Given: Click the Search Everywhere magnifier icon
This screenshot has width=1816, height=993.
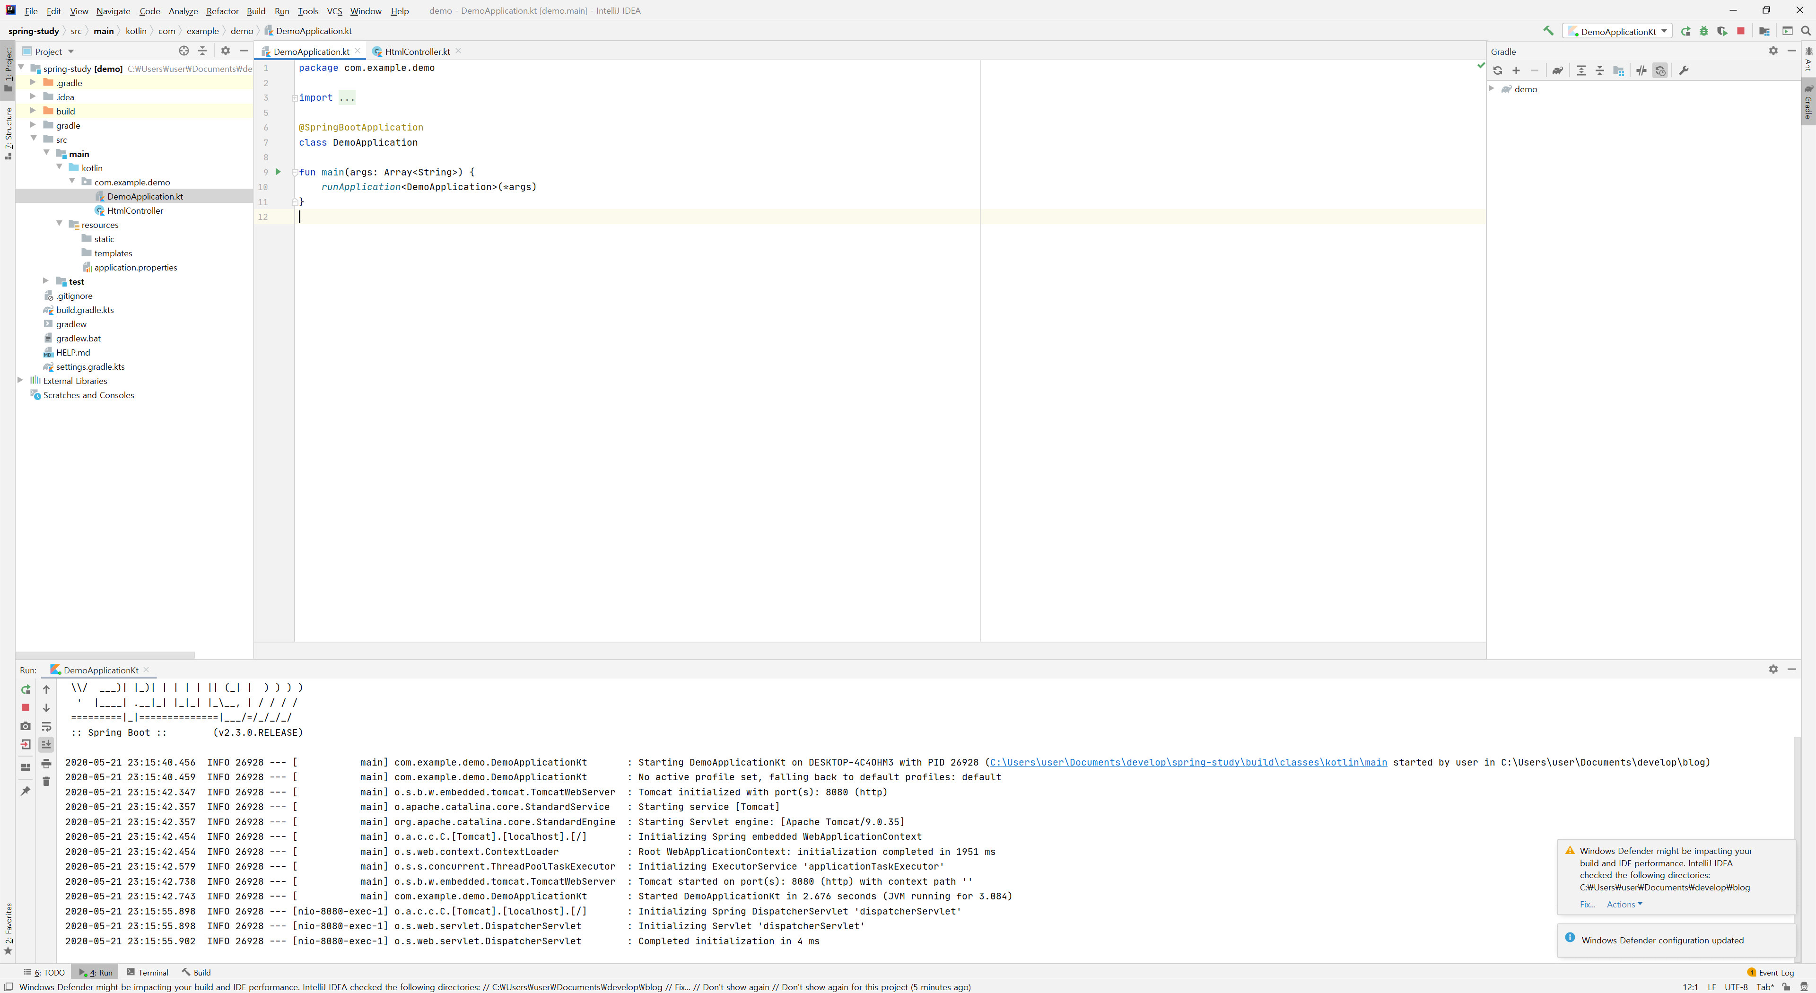Looking at the screenshot, I should (1806, 31).
